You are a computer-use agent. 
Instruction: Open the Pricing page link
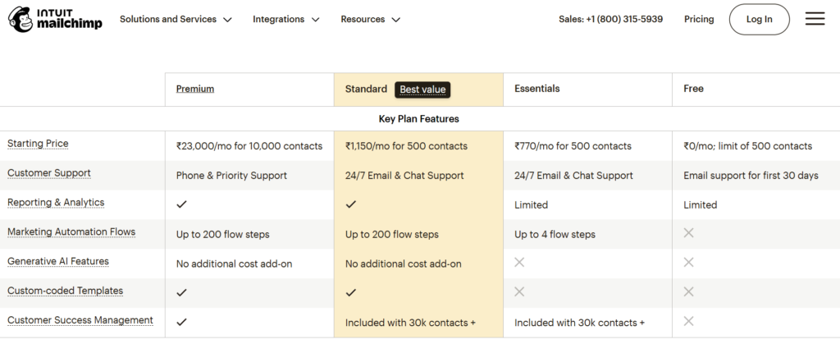(699, 19)
